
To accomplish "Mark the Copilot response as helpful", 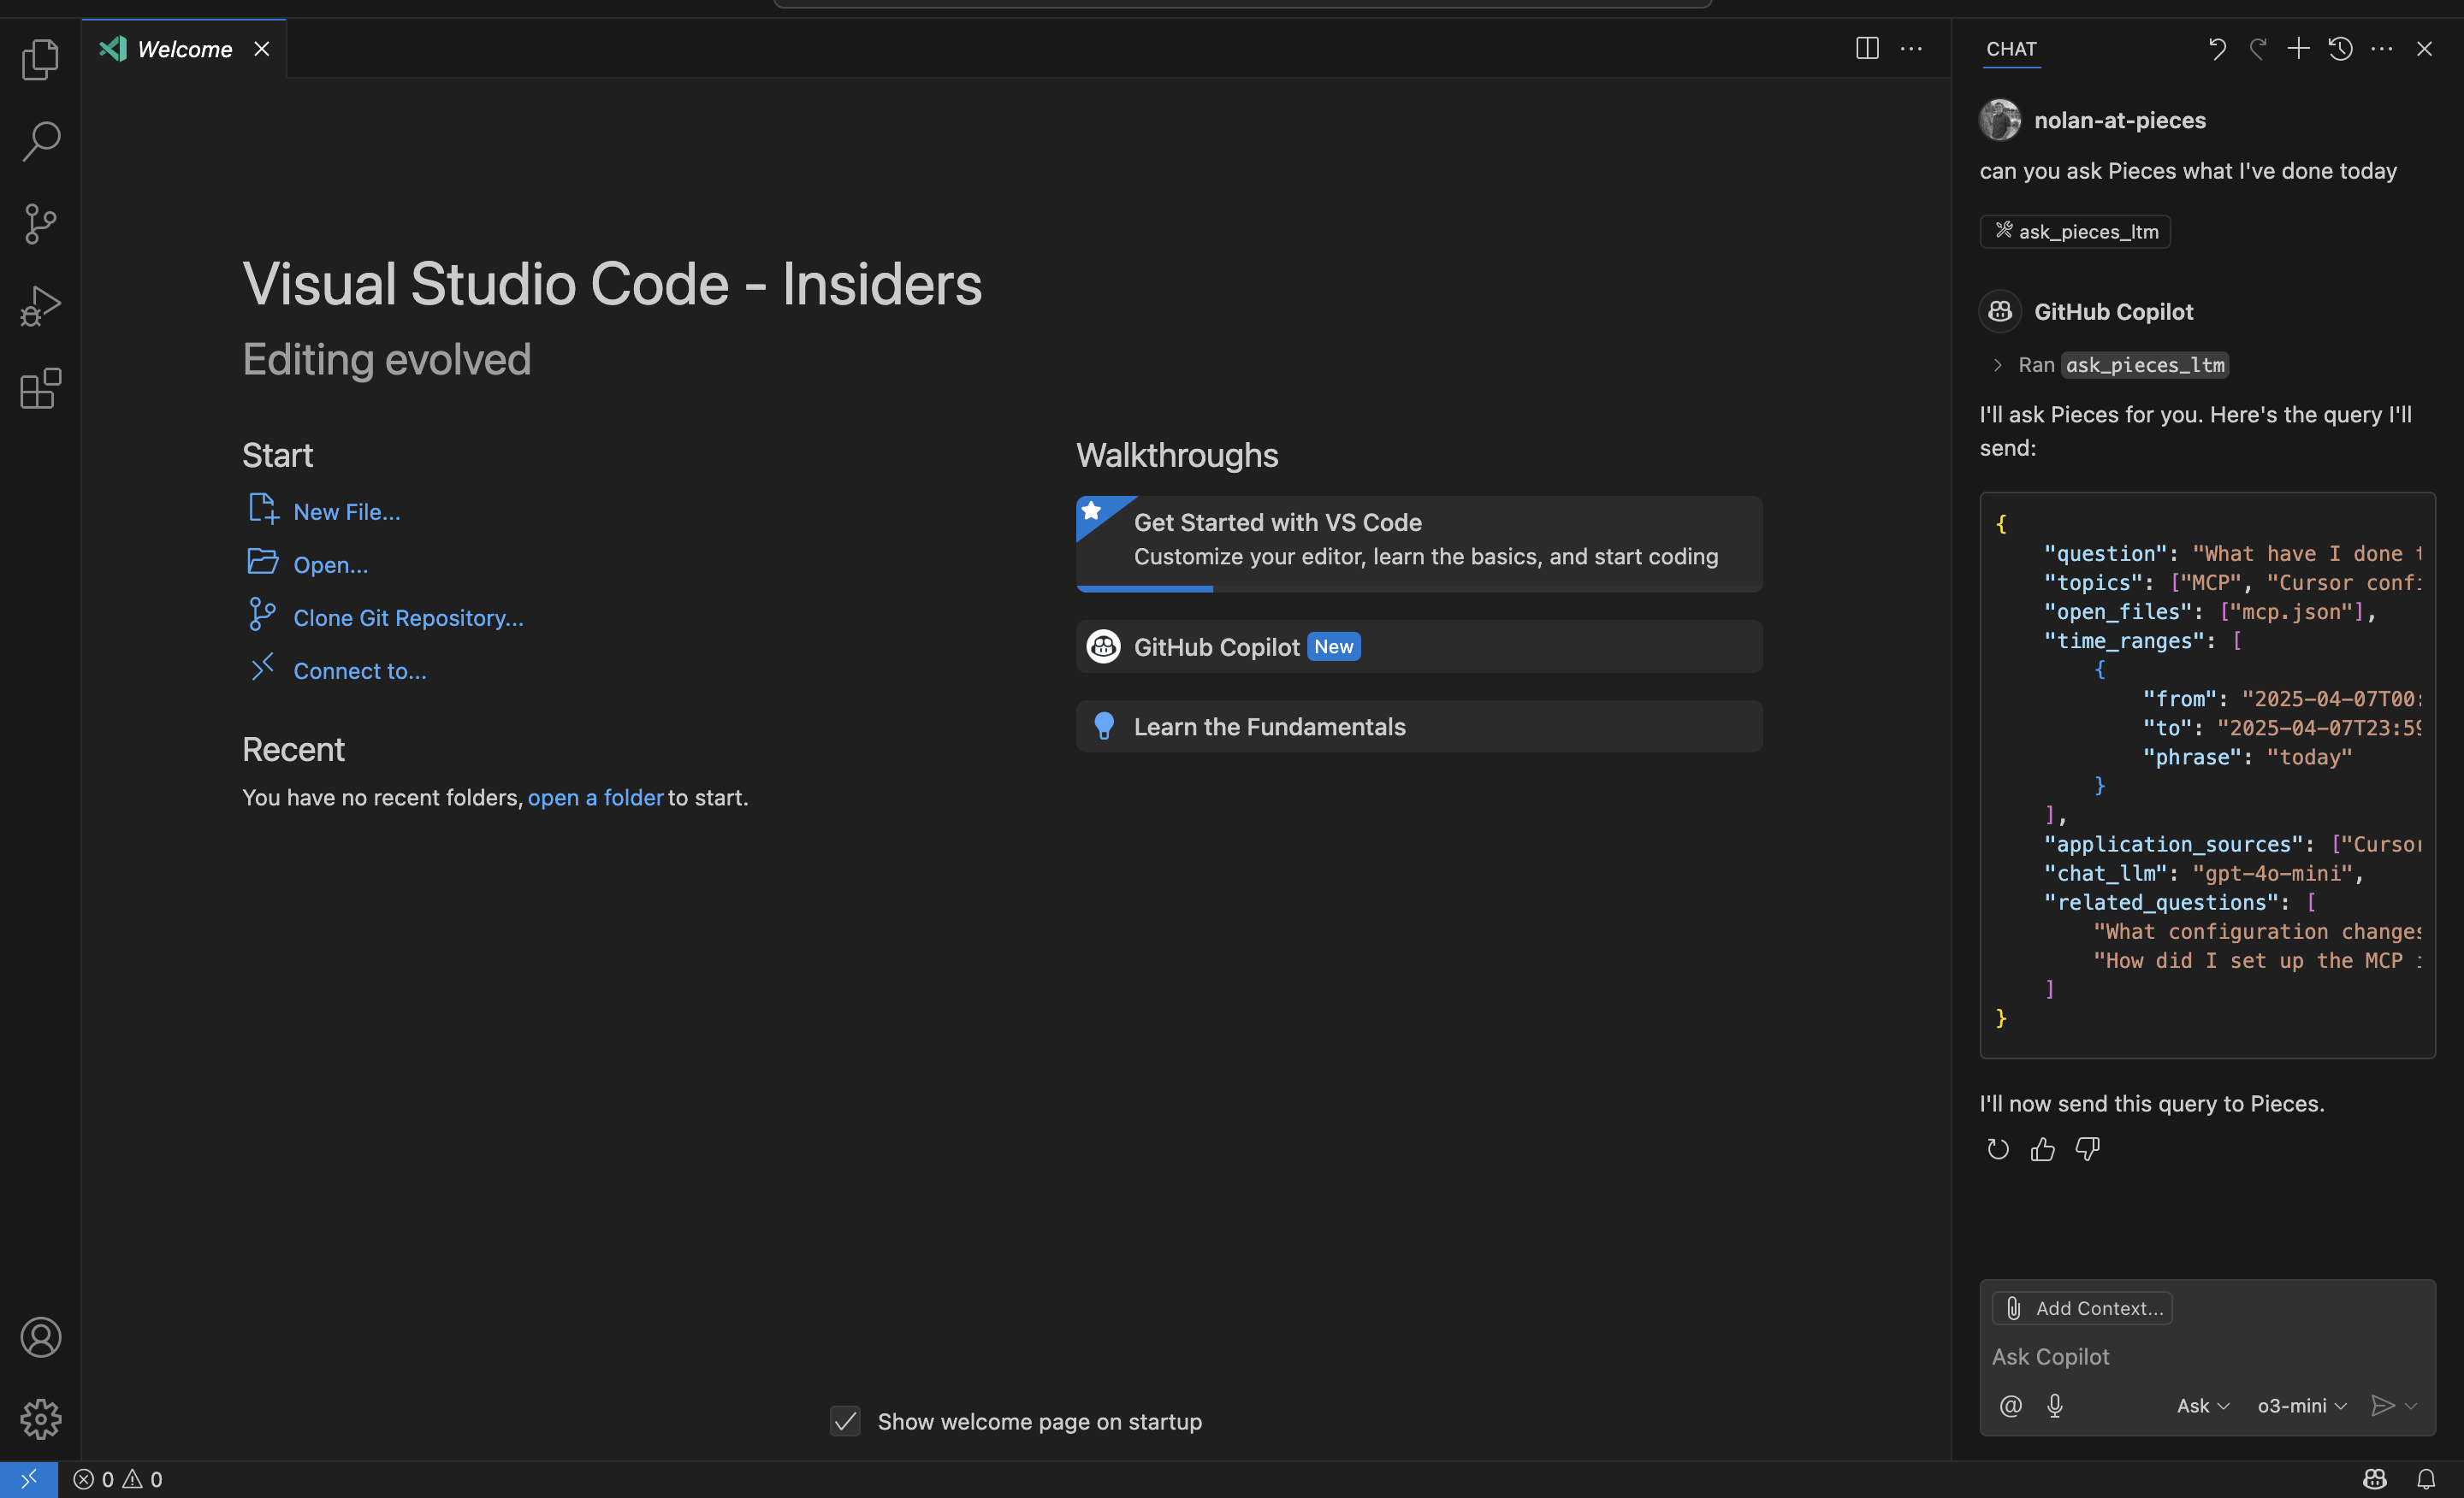I will pos(2043,1149).
